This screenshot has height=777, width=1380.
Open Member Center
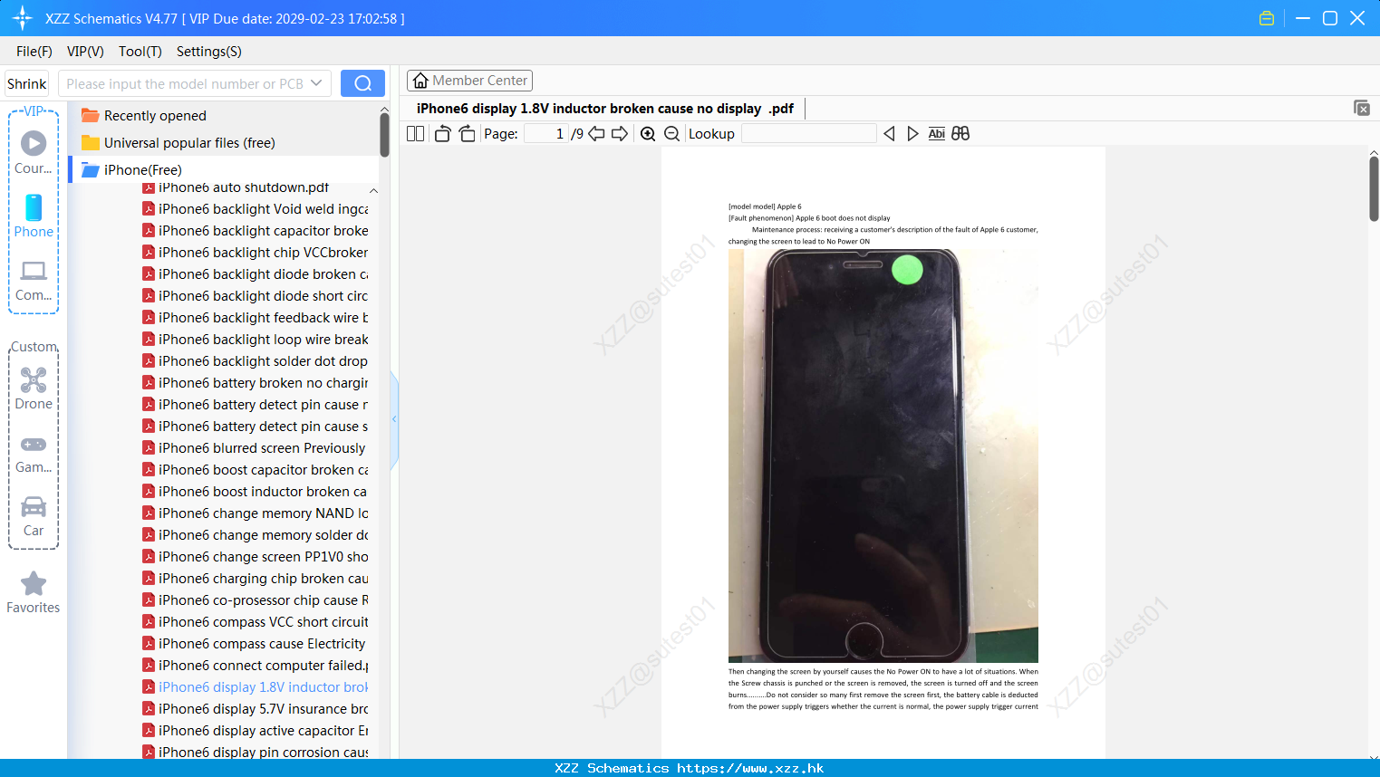(x=469, y=81)
